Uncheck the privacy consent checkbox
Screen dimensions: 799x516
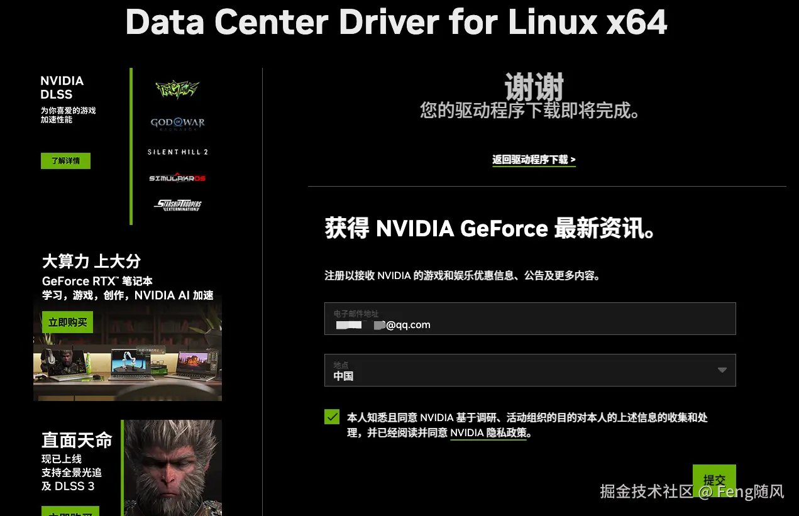point(332,417)
